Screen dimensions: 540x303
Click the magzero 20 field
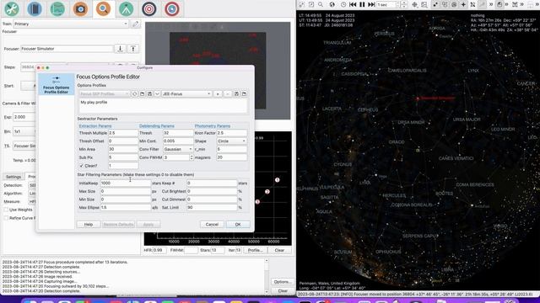click(231, 157)
